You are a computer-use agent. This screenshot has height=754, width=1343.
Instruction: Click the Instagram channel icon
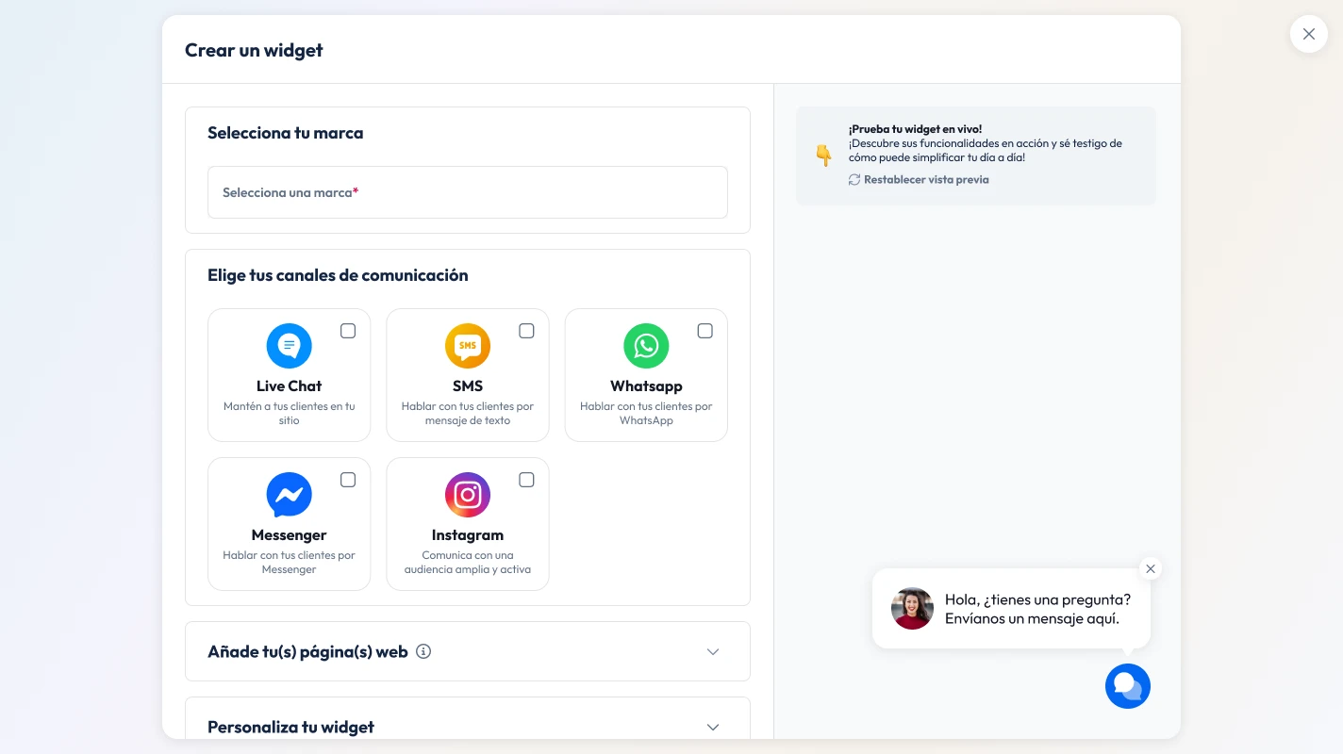[468, 494]
